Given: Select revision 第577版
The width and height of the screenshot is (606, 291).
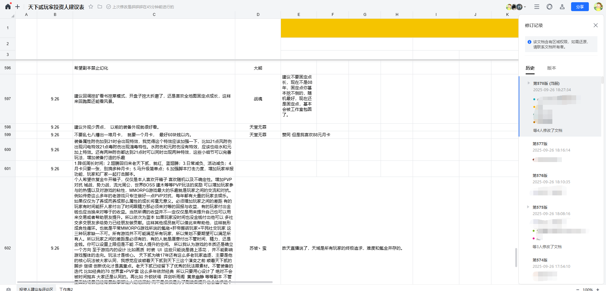Looking at the screenshot, I should (540, 144).
